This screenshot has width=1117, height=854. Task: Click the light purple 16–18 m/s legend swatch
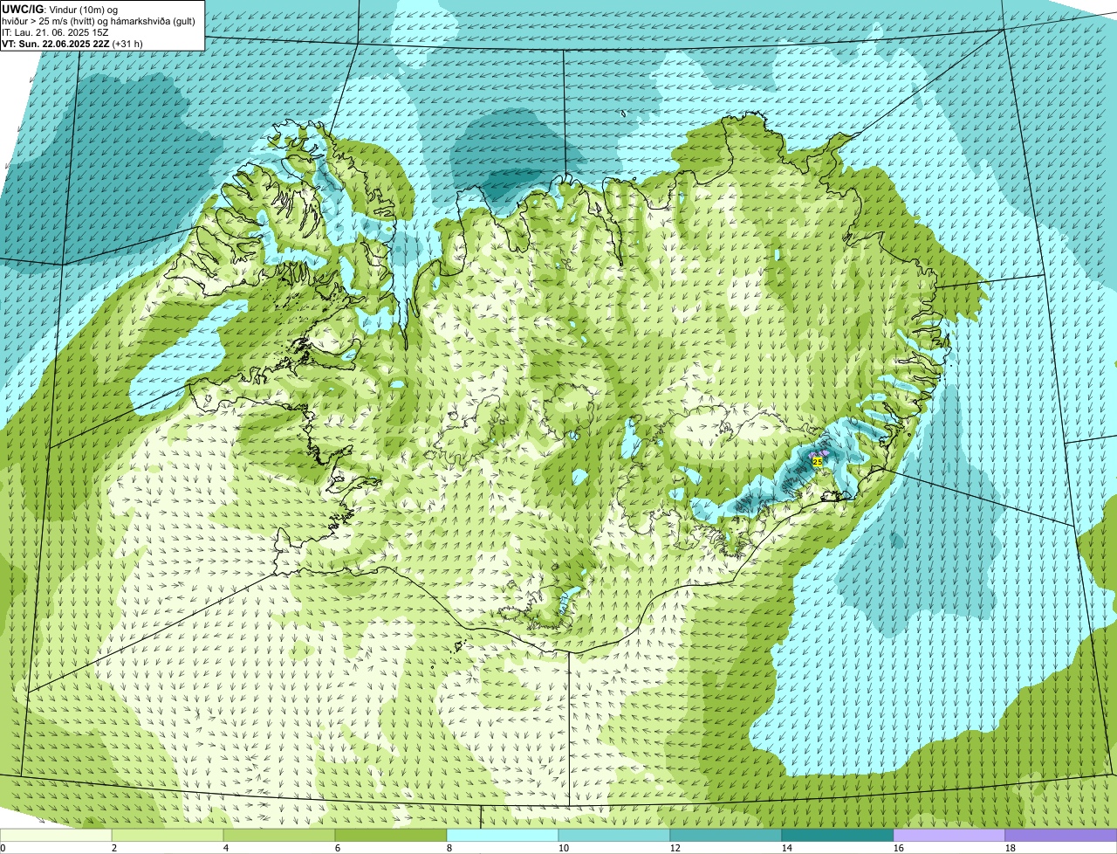point(949,836)
